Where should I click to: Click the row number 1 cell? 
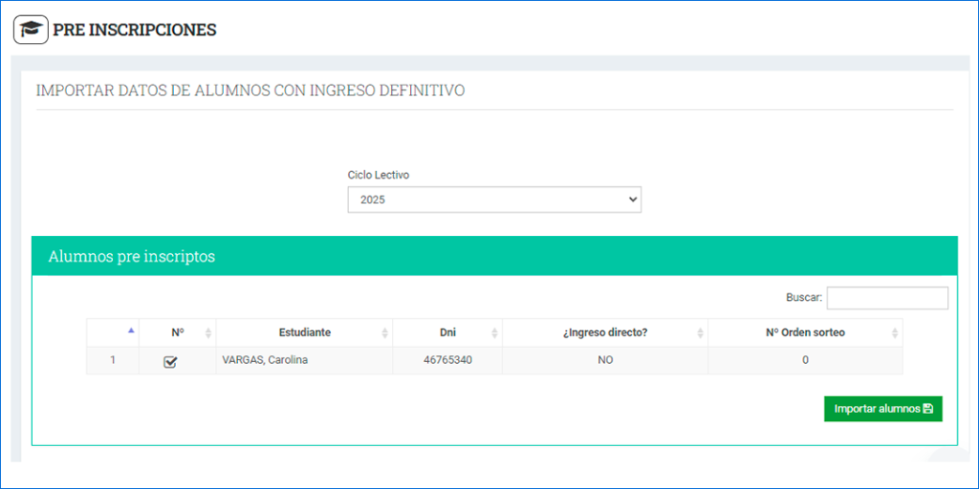(112, 360)
